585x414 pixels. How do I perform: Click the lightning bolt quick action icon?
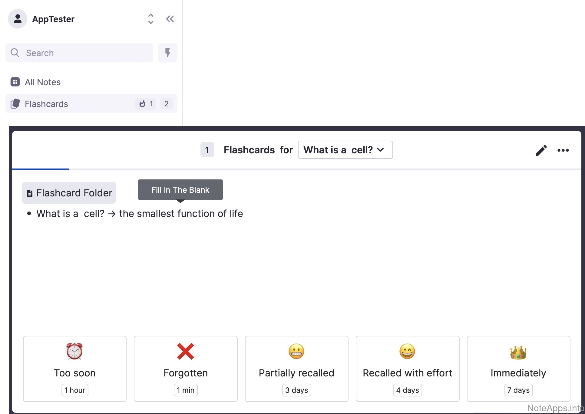[x=167, y=53]
